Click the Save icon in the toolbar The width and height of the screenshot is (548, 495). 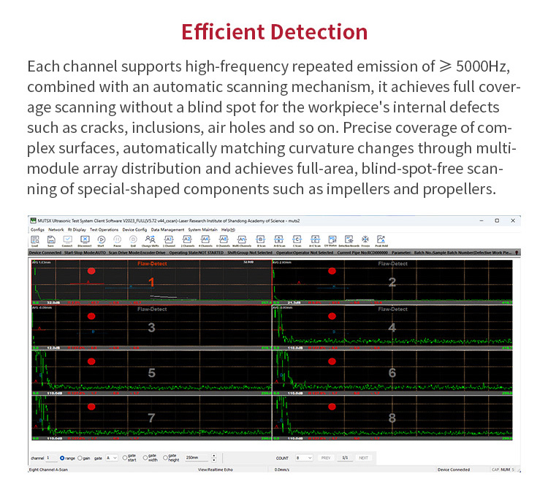[x=50, y=239]
